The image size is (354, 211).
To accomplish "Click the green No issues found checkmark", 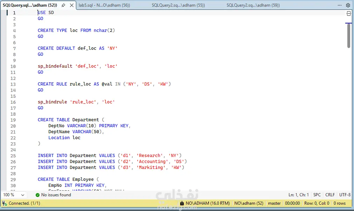I will point(37,195).
